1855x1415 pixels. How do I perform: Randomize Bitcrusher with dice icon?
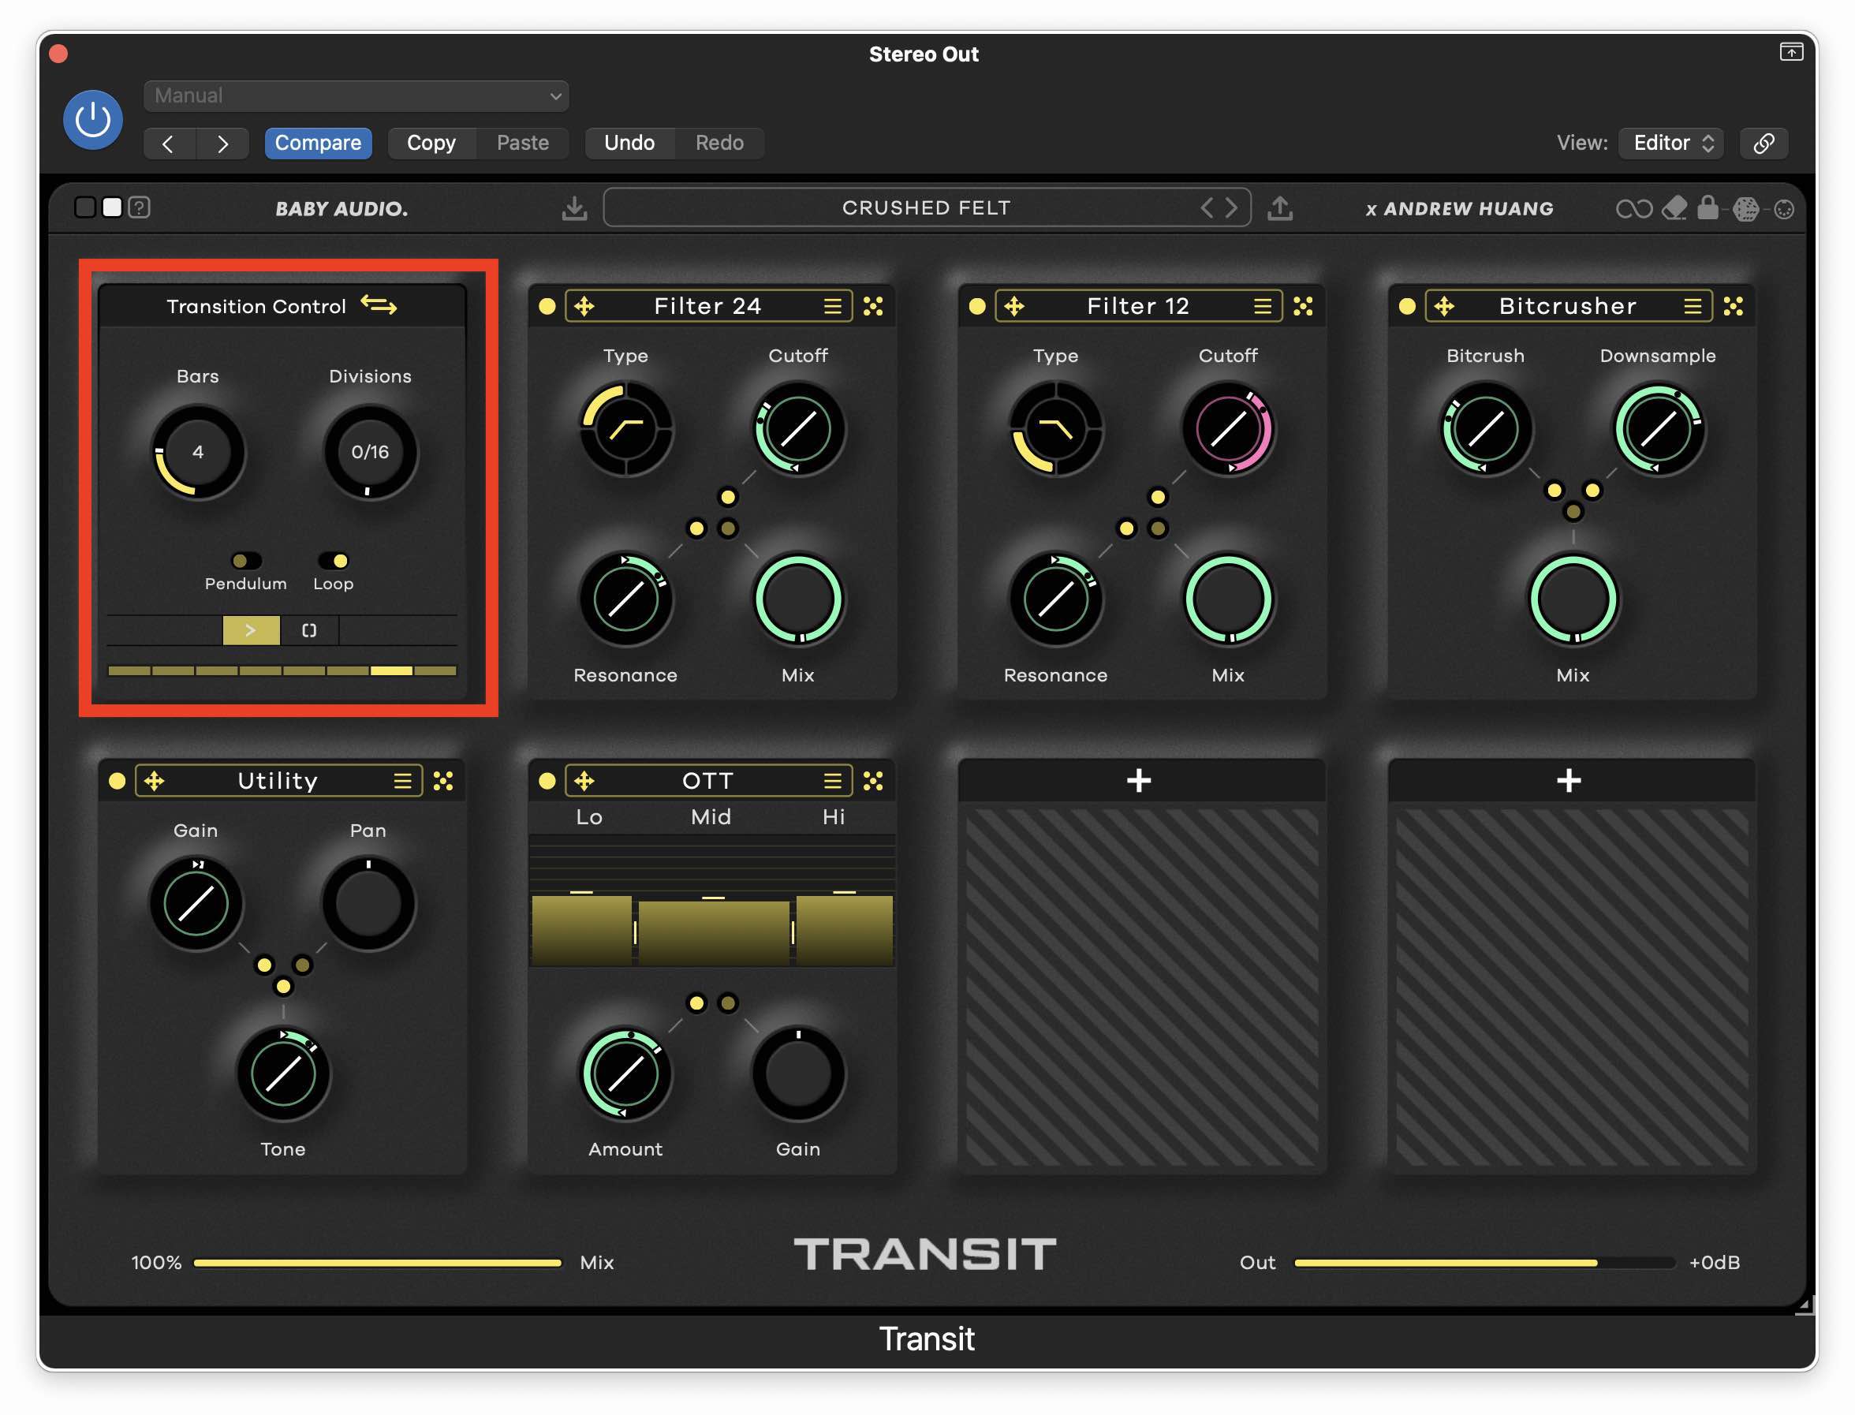tap(1734, 307)
